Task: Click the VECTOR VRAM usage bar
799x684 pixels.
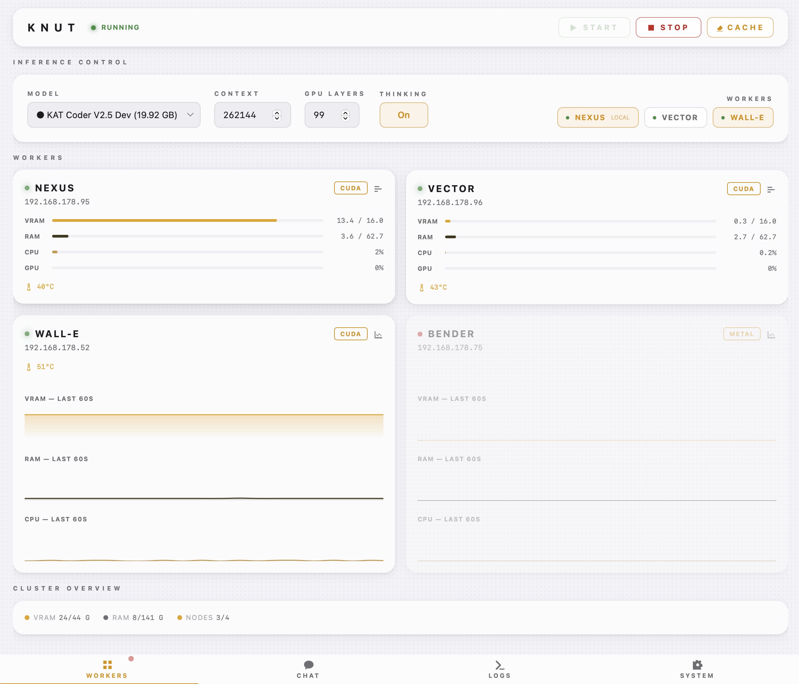Action: 580,221
